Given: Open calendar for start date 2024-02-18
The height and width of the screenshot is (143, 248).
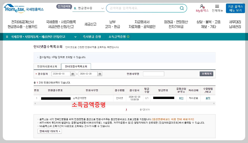Looking at the screenshot, I should (72, 74).
